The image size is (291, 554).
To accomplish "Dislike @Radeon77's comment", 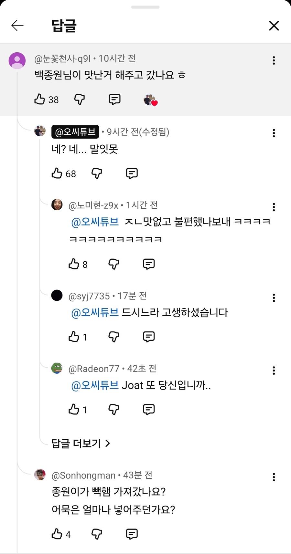I will (113, 409).
